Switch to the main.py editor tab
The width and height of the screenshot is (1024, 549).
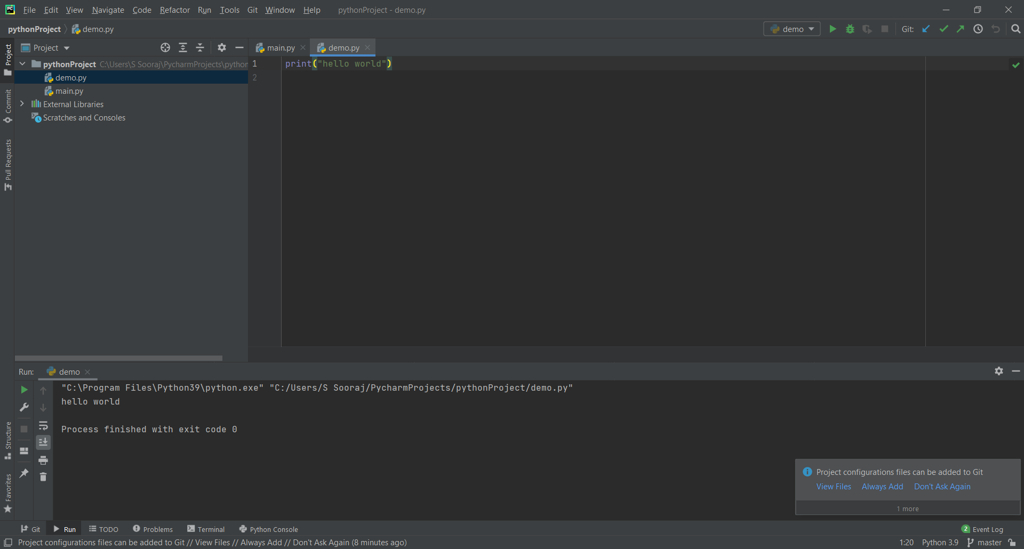(281, 48)
